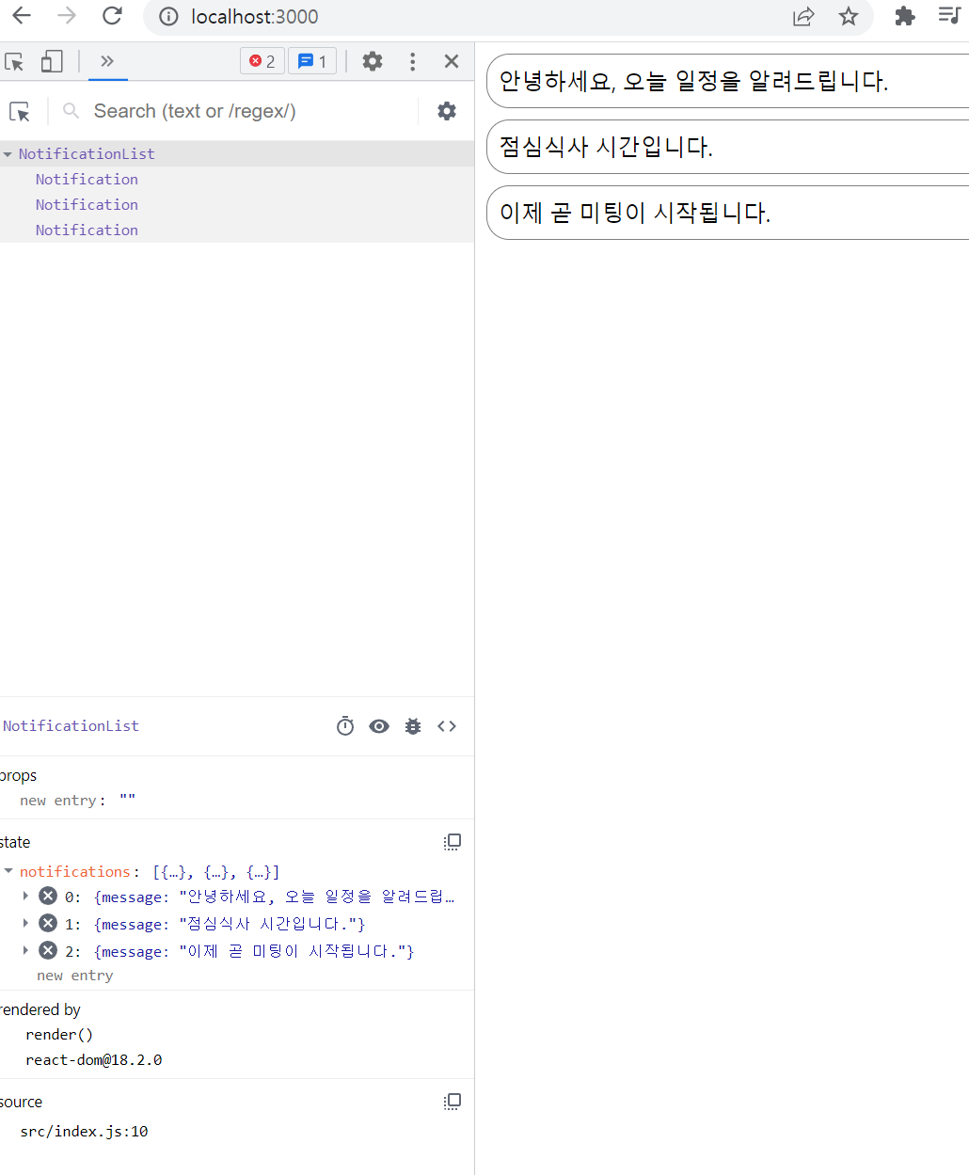
Task: Select React component picker on page
Action: point(20,112)
